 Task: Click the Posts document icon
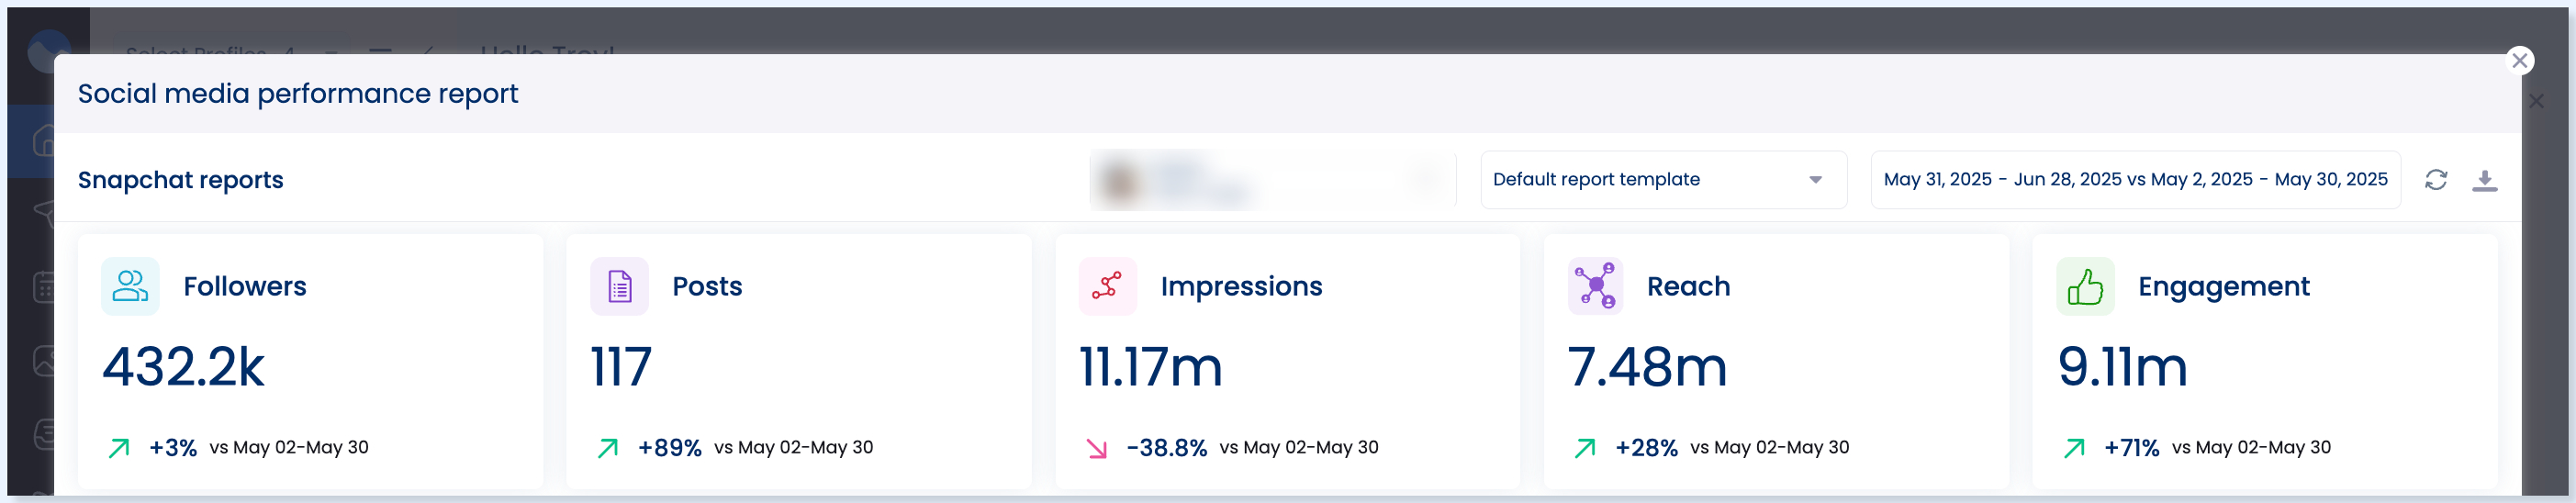coord(619,286)
